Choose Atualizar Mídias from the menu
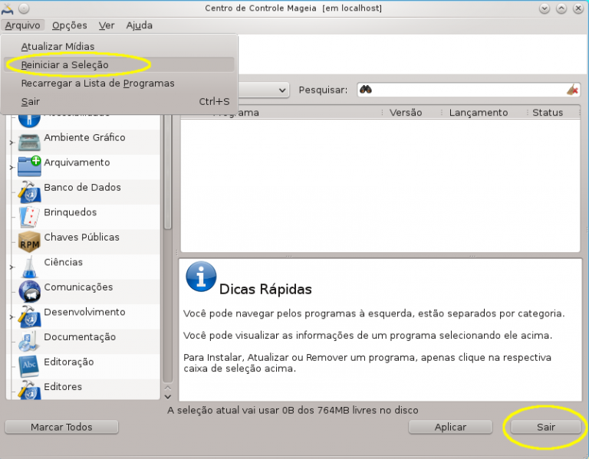 (x=119, y=47)
